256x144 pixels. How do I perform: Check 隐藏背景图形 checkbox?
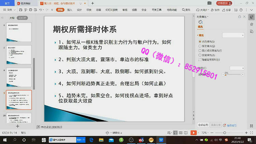pos(200,59)
